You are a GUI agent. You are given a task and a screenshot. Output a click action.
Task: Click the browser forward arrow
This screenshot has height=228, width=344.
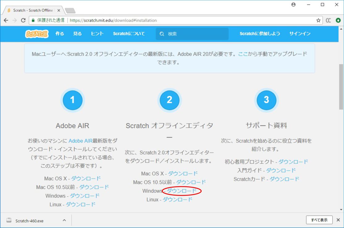(x=15, y=20)
